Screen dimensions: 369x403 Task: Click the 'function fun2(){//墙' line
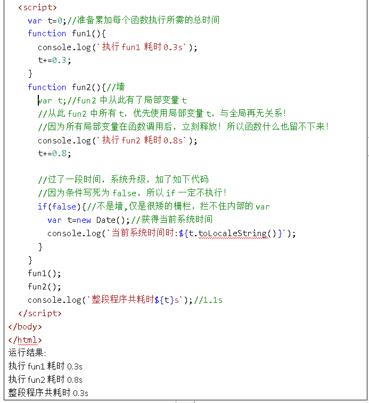pyautogui.click(x=76, y=87)
